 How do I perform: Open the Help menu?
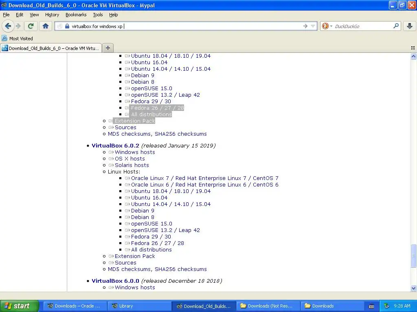[x=113, y=15]
